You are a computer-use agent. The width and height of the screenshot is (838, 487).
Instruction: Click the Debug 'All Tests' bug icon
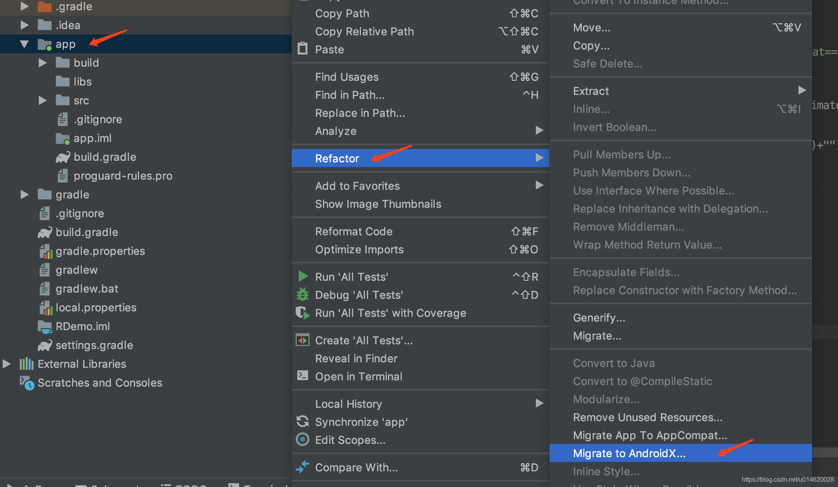[303, 294]
